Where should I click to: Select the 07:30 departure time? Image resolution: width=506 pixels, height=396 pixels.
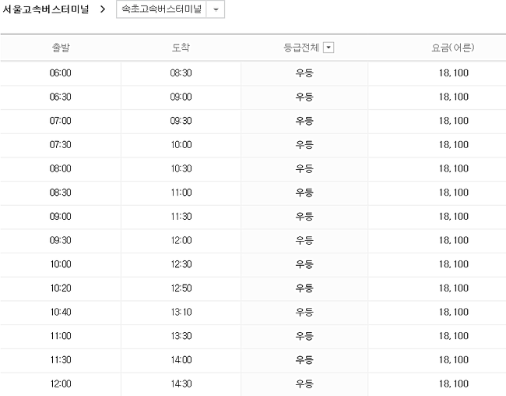pos(61,144)
